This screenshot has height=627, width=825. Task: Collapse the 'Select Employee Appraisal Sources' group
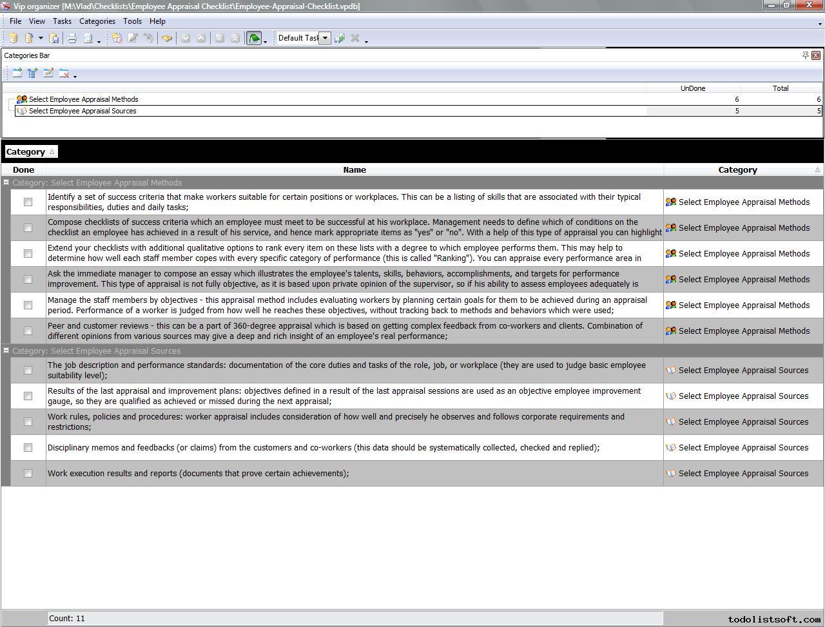[6, 351]
